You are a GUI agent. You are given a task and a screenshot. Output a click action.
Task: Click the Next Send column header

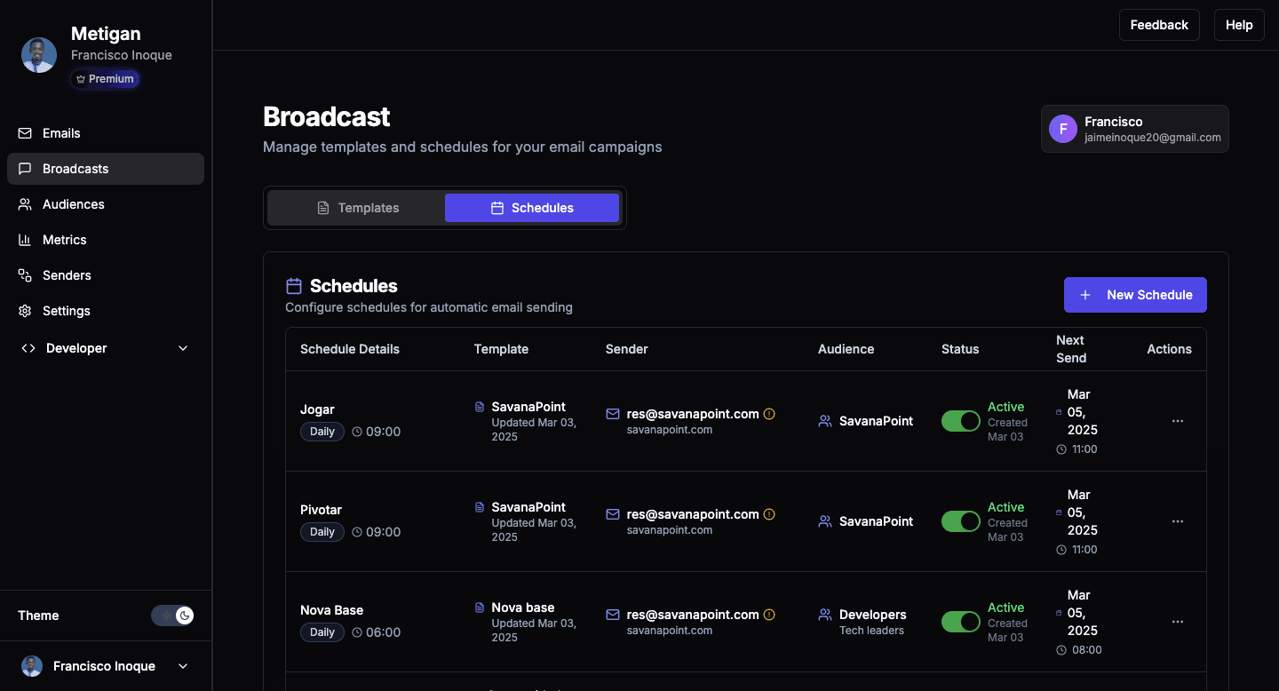tap(1071, 349)
